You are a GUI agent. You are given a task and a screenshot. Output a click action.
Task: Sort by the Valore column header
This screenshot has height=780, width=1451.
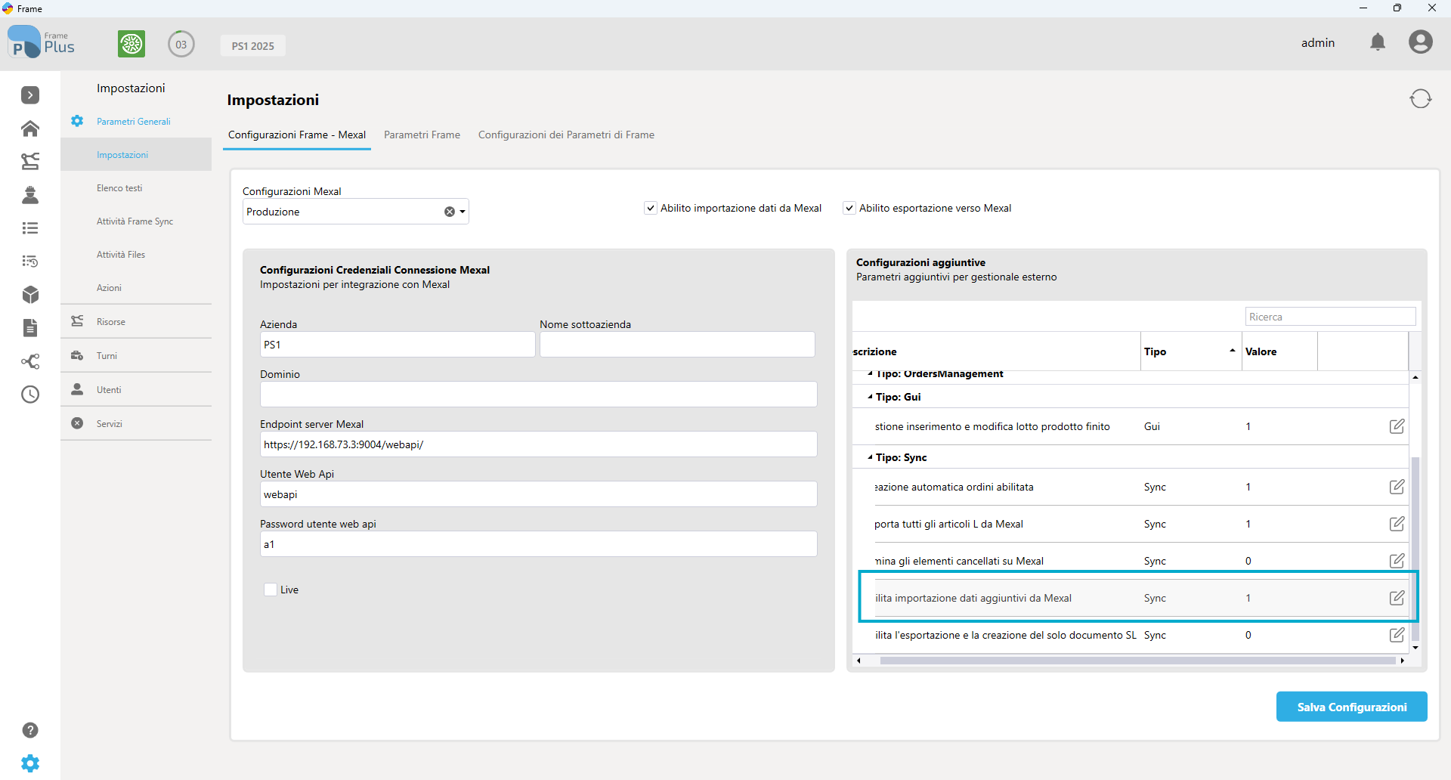[x=1279, y=351]
